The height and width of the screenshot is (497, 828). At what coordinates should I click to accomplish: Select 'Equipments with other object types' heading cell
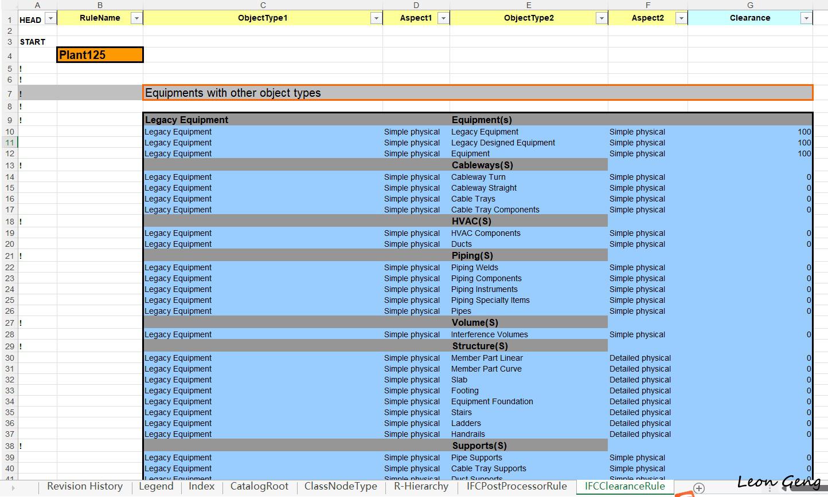pos(478,93)
